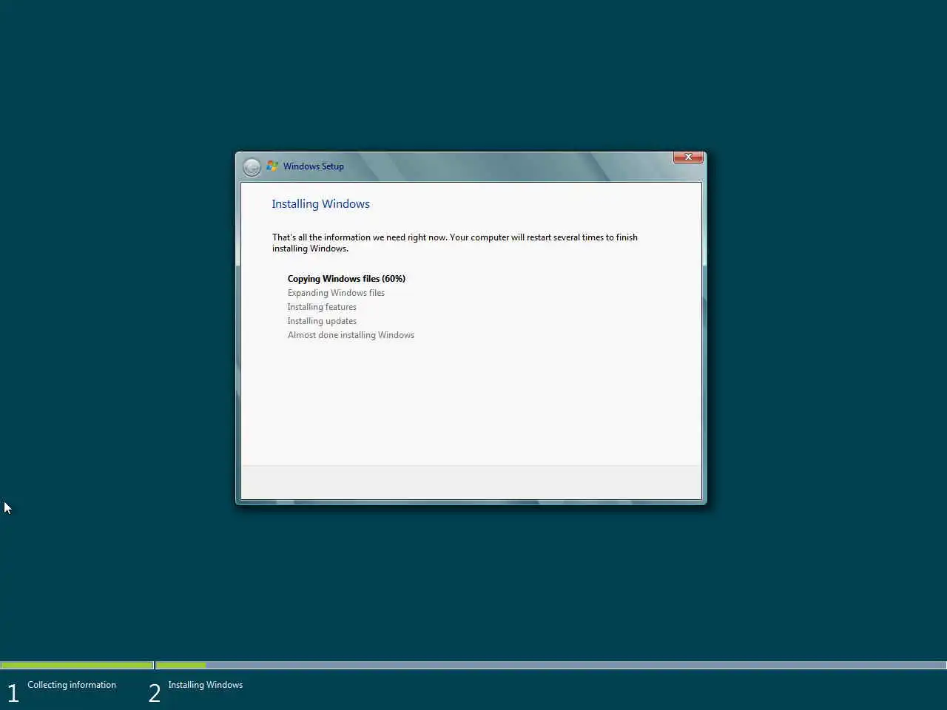947x710 pixels.
Task: Click the 'Installing Windows' heading
Action: 320,204
